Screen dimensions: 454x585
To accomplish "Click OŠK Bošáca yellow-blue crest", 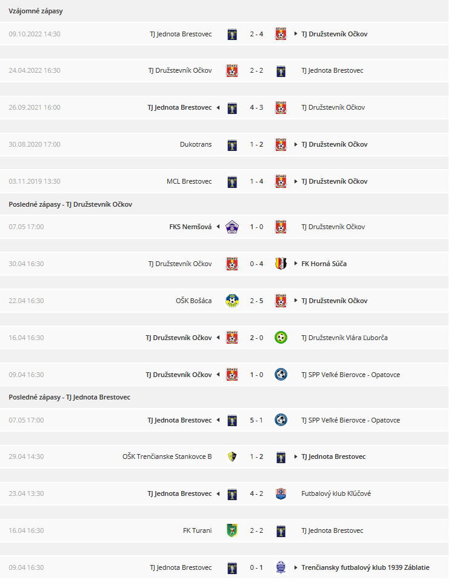I will pos(232,301).
